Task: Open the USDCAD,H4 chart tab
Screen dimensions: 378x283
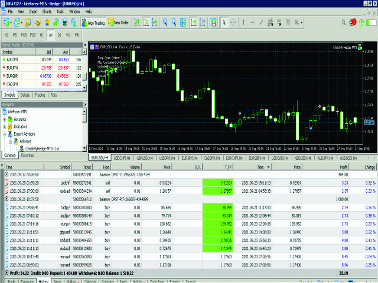Action: (279, 158)
